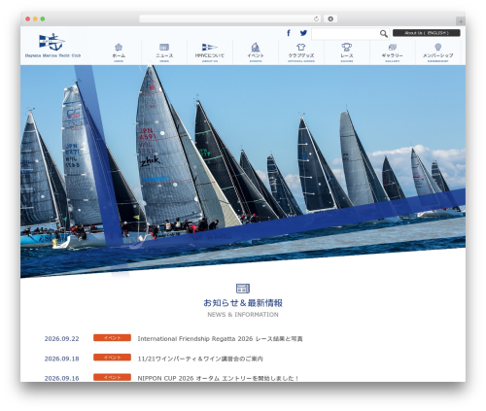The image size is (486, 411).
Task: Click the date 2026.09.22
Action: click(61, 339)
